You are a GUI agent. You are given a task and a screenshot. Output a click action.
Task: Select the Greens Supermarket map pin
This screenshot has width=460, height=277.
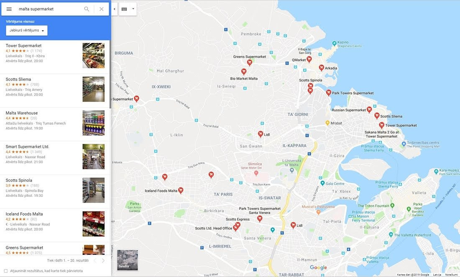250,63
